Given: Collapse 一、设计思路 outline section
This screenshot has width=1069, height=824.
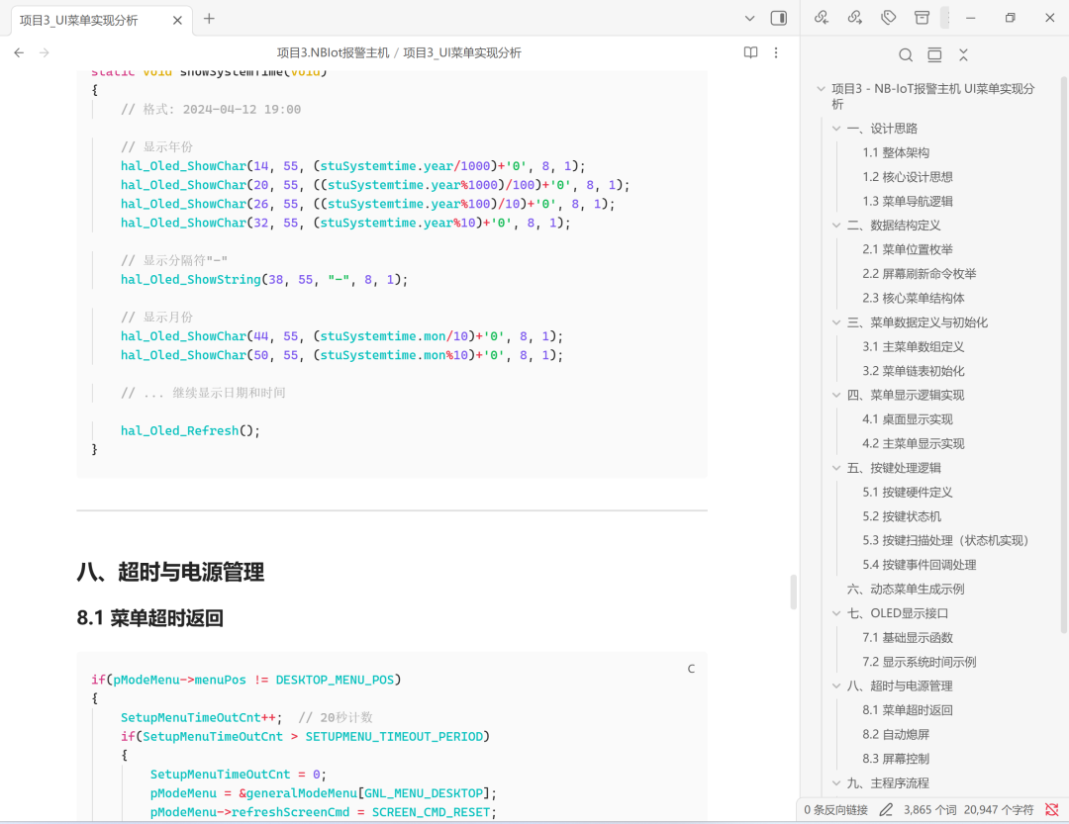Looking at the screenshot, I should pos(836,129).
